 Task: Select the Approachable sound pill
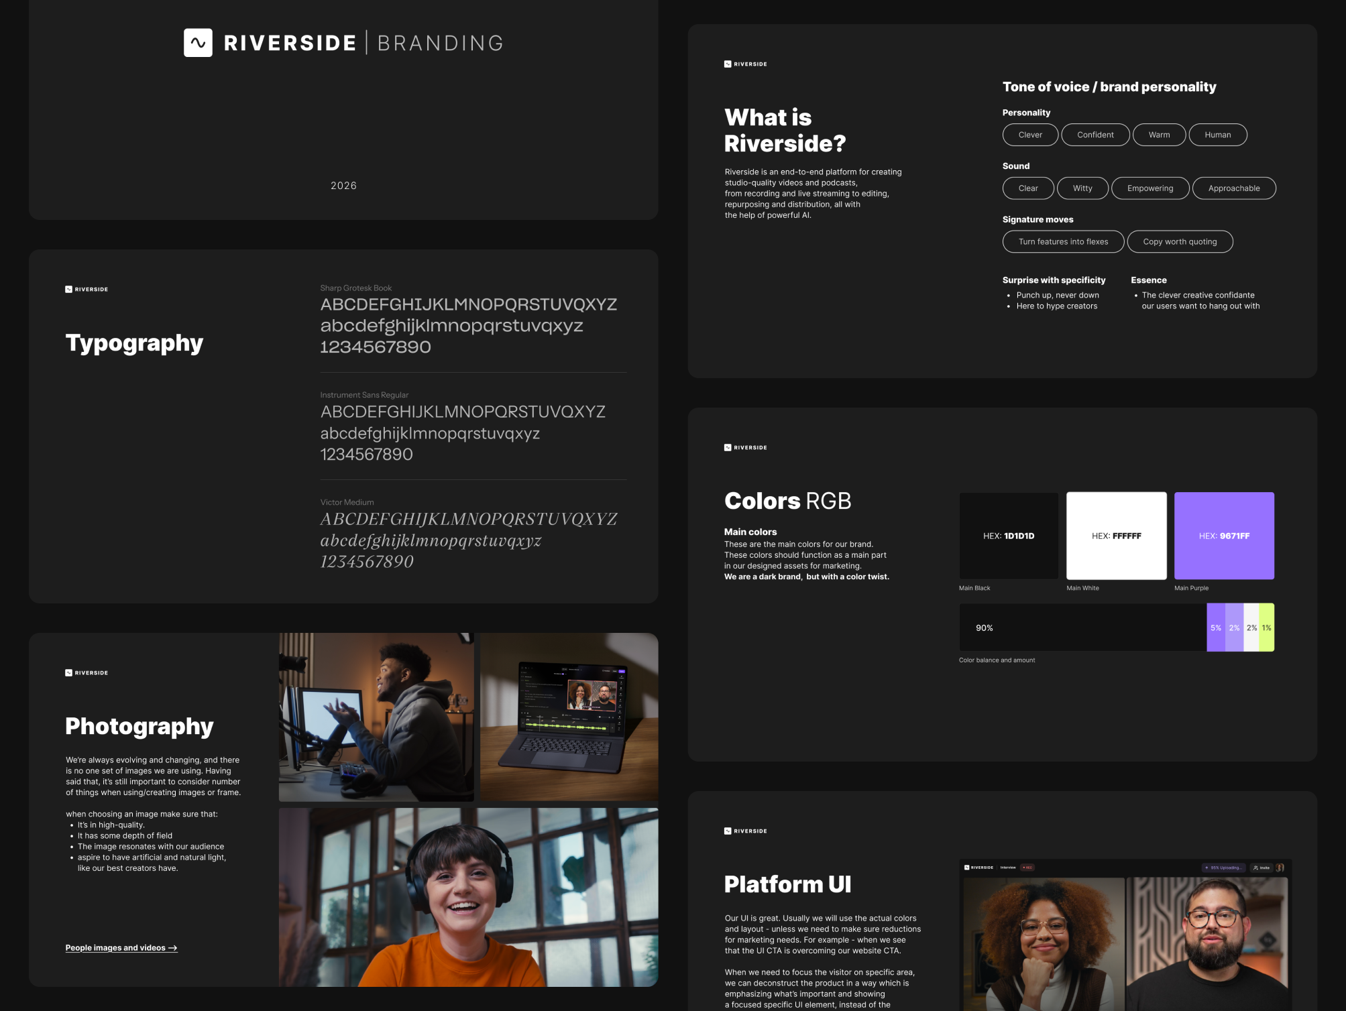(x=1234, y=188)
